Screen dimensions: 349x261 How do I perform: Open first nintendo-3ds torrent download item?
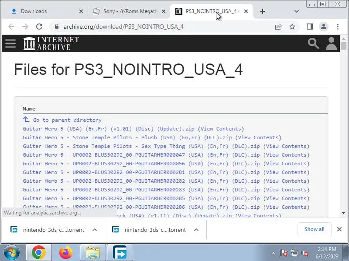(47, 230)
